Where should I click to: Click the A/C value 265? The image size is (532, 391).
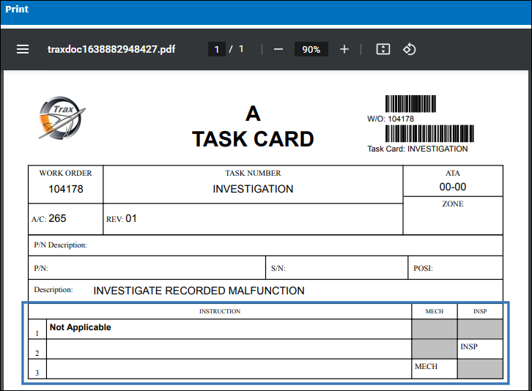point(57,218)
